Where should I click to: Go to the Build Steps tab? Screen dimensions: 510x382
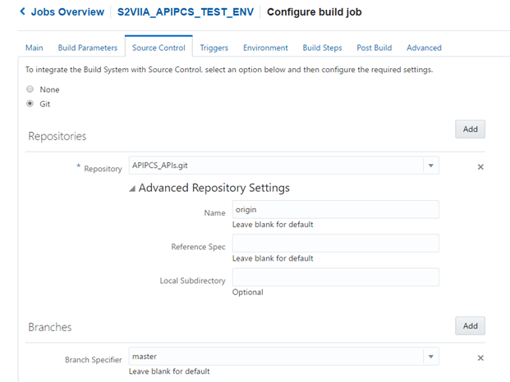click(x=322, y=48)
